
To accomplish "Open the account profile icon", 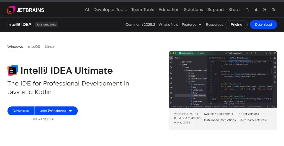I will point(256,10).
